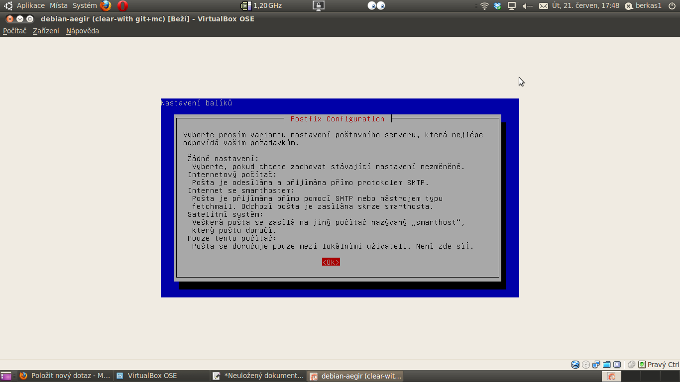Open the berkas1 user menu

[643, 6]
